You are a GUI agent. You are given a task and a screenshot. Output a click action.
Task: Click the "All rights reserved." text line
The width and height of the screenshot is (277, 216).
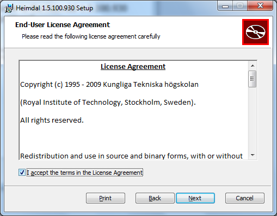click(52, 120)
